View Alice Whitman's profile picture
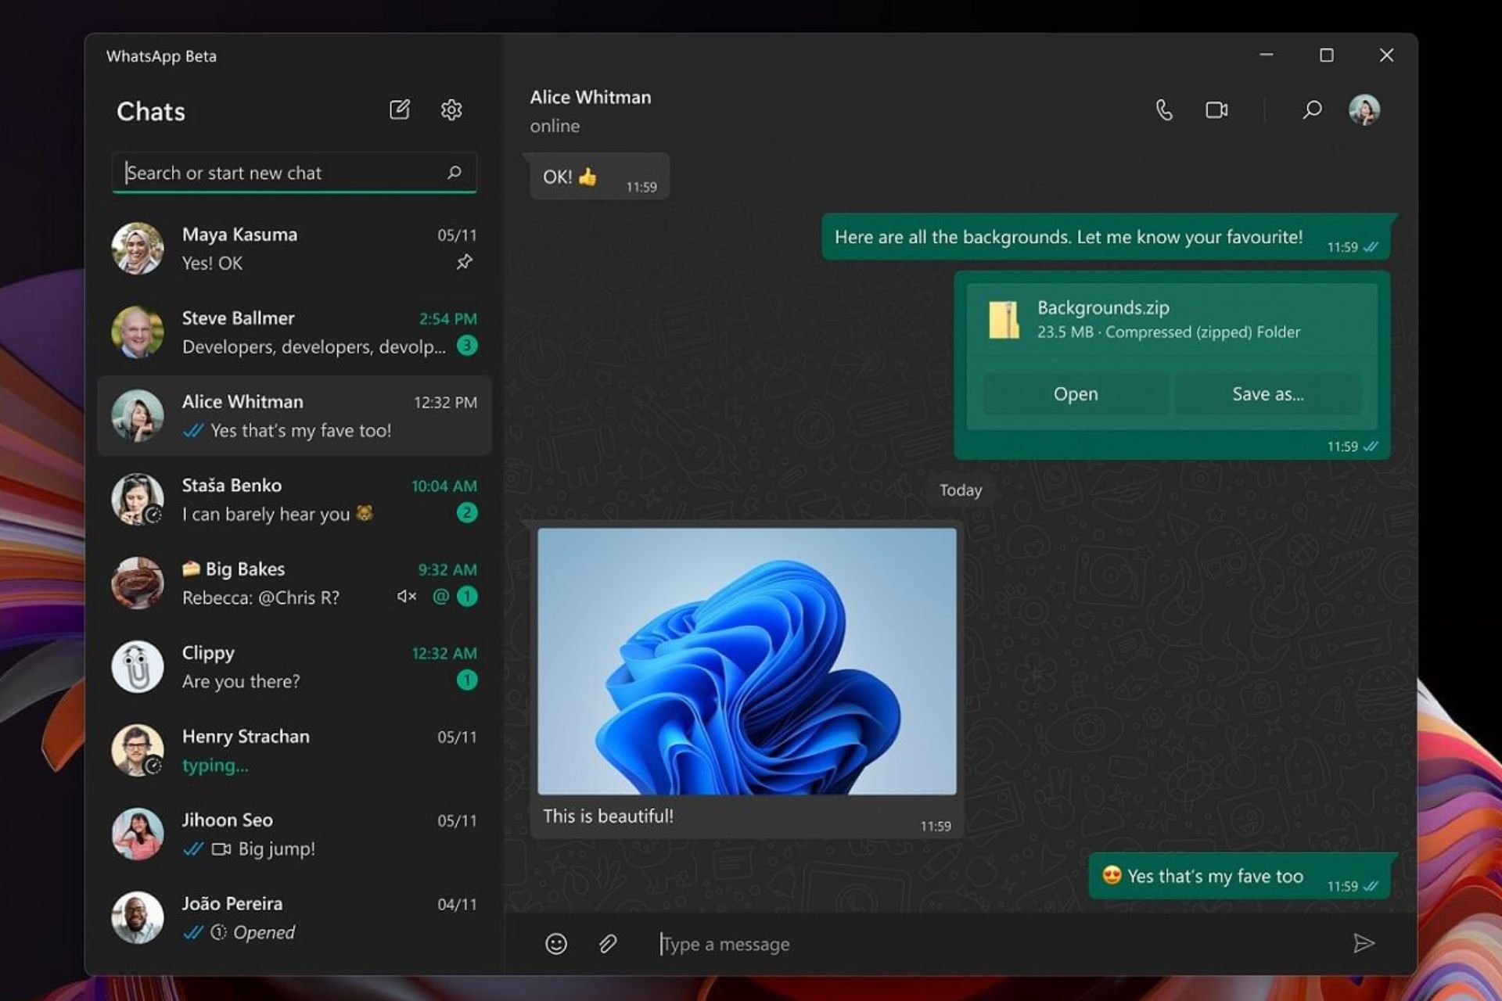This screenshot has height=1001, width=1502. click(x=1364, y=109)
